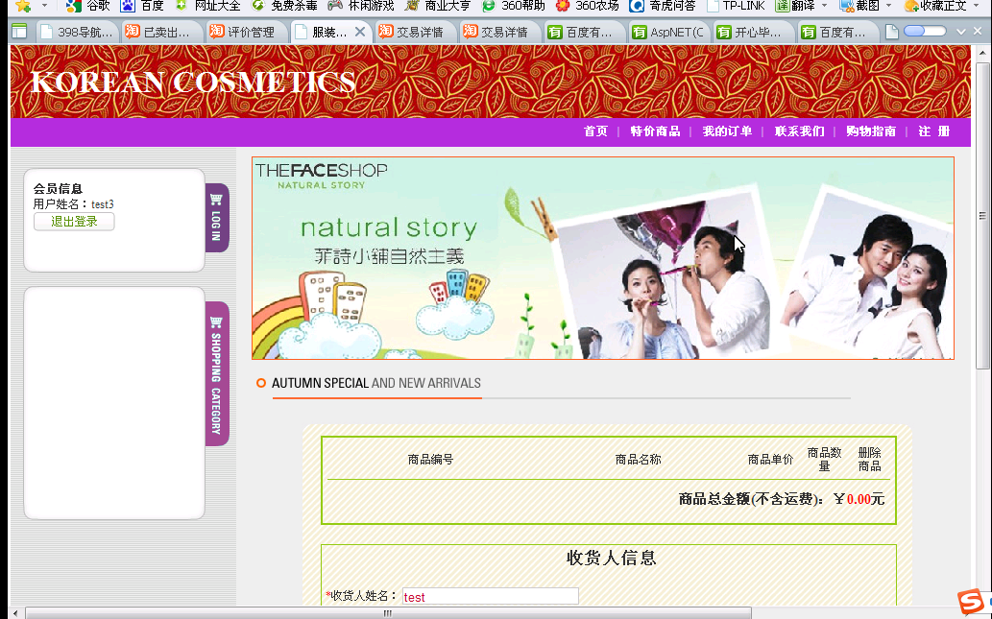This screenshot has width=992, height=619.
Task: Click the SHOPPING CATEGORY side tab
Action: pos(217,373)
